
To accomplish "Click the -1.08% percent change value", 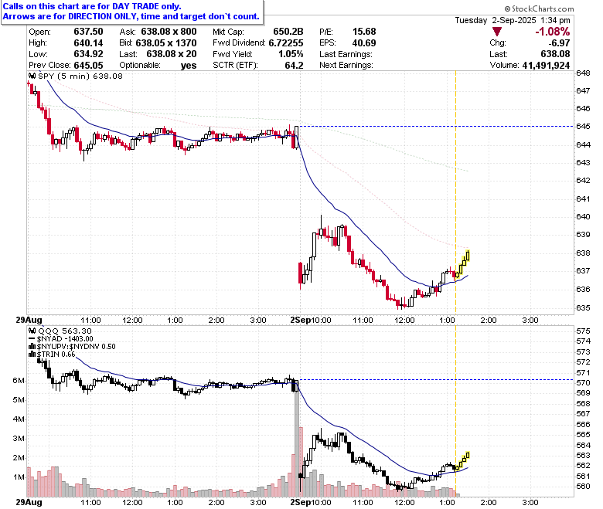I will [552, 32].
